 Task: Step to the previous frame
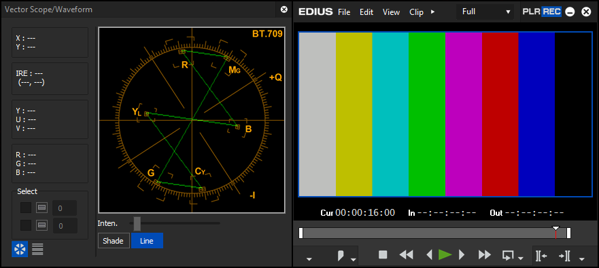coord(430,254)
